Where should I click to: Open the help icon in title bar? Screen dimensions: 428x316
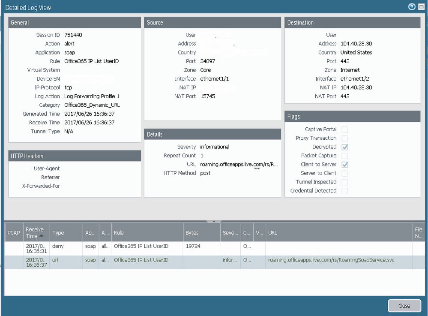pos(412,7)
